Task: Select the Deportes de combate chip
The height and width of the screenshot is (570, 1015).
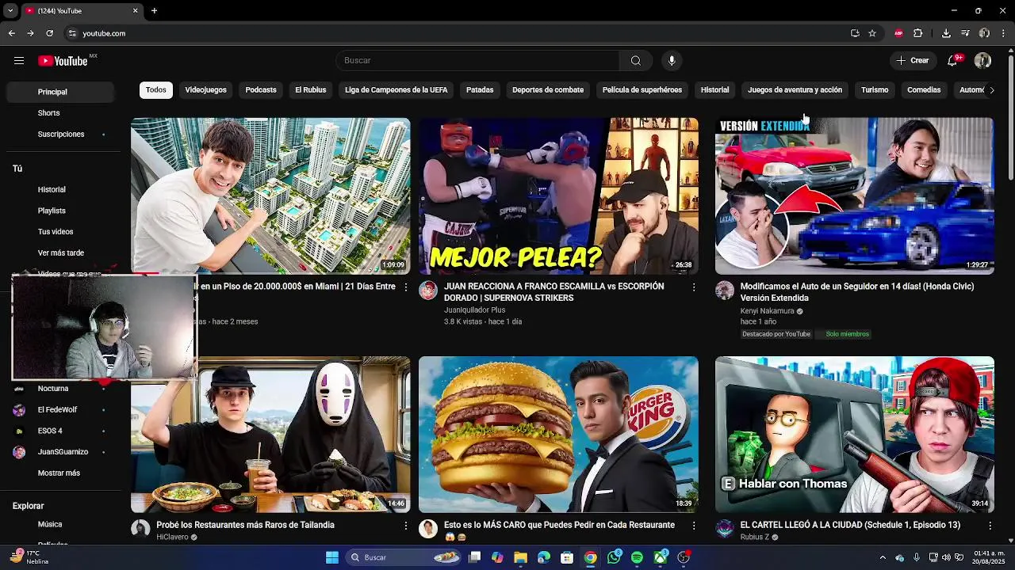Action: click(x=548, y=90)
